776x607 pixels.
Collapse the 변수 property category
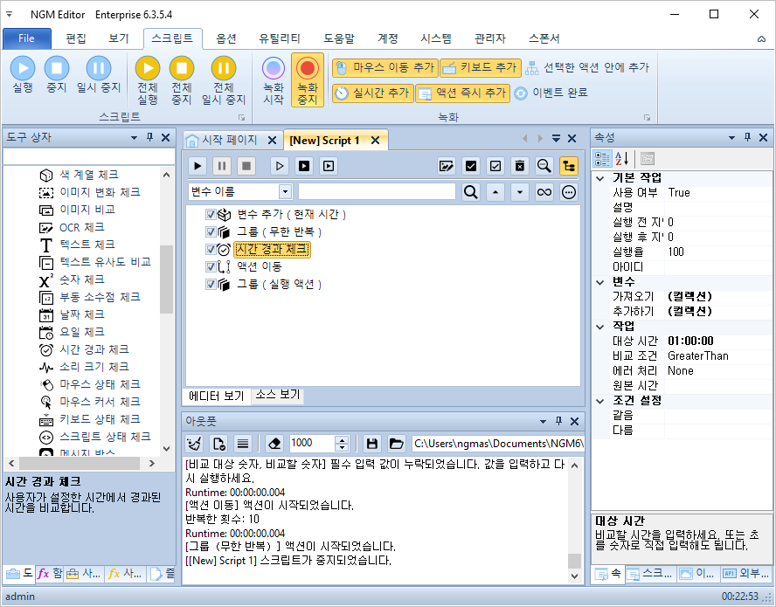coord(600,282)
